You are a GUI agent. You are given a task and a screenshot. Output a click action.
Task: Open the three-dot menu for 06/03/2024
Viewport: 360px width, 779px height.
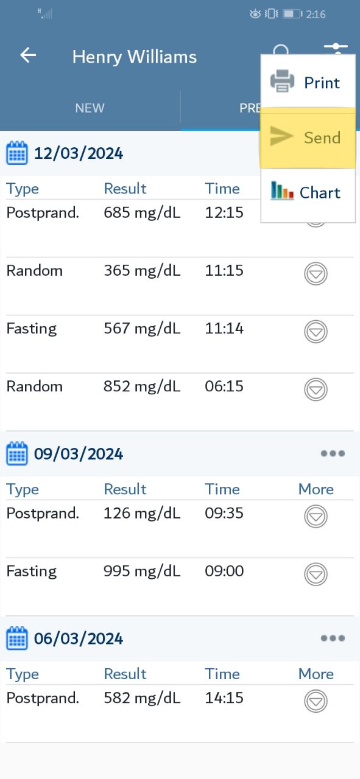click(333, 638)
